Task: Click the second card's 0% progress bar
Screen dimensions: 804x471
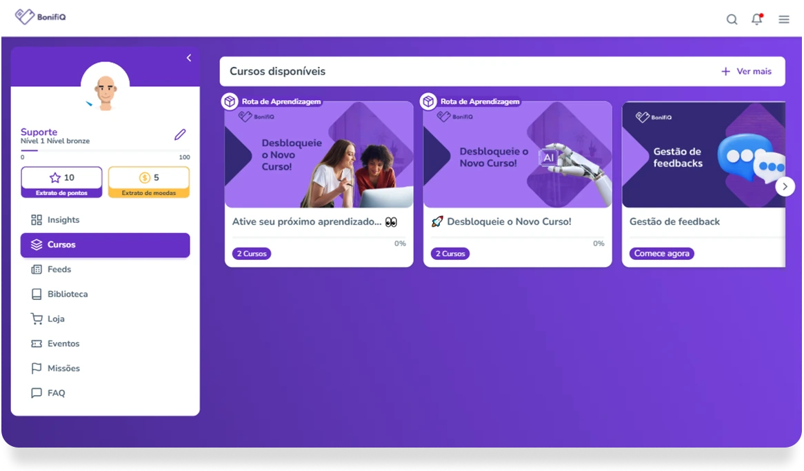Action: (517, 237)
